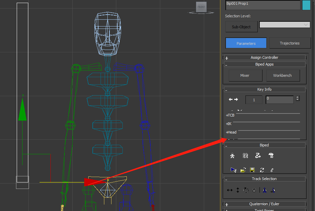
Task: Click the Sub-Object button
Action: 241,27
